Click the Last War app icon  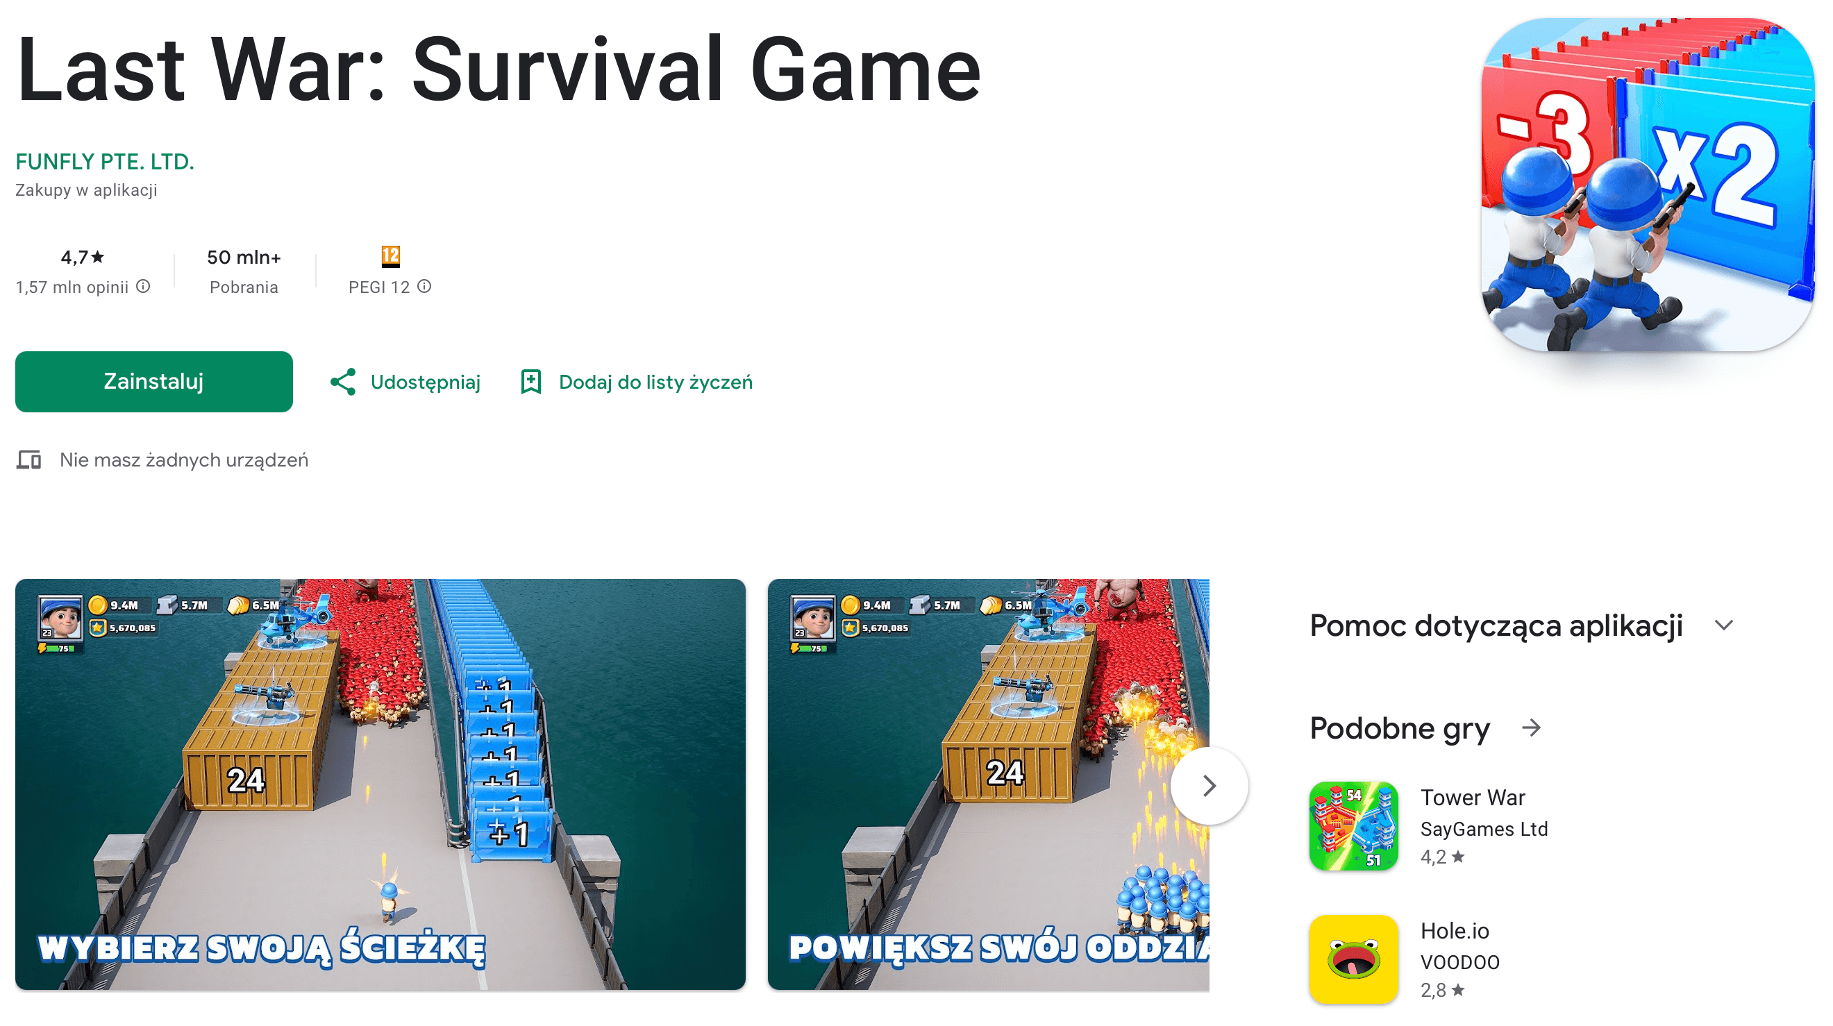click(x=1648, y=185)
